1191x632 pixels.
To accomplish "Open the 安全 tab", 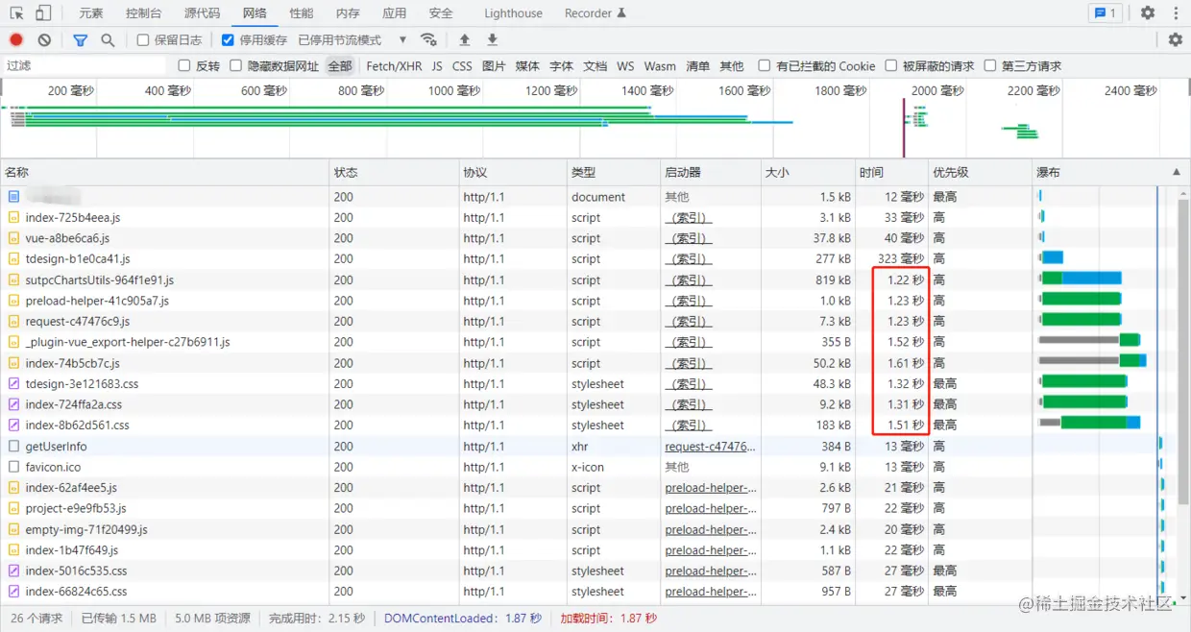I will click(441, 13).
